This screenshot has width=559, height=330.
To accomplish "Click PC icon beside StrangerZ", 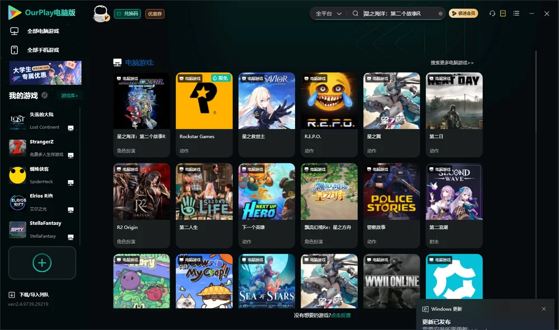I will (x=70, y=156).
